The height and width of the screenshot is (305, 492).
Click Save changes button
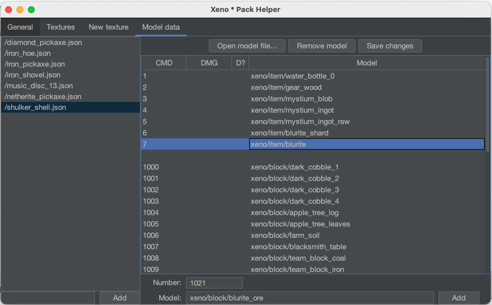pos(390,46)
